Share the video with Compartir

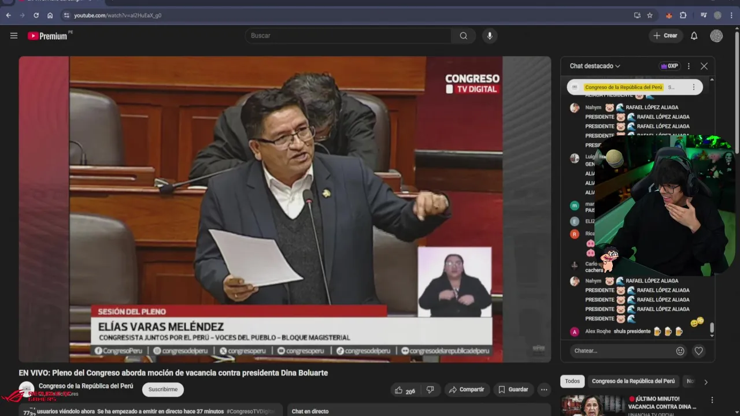coord(466,390)
